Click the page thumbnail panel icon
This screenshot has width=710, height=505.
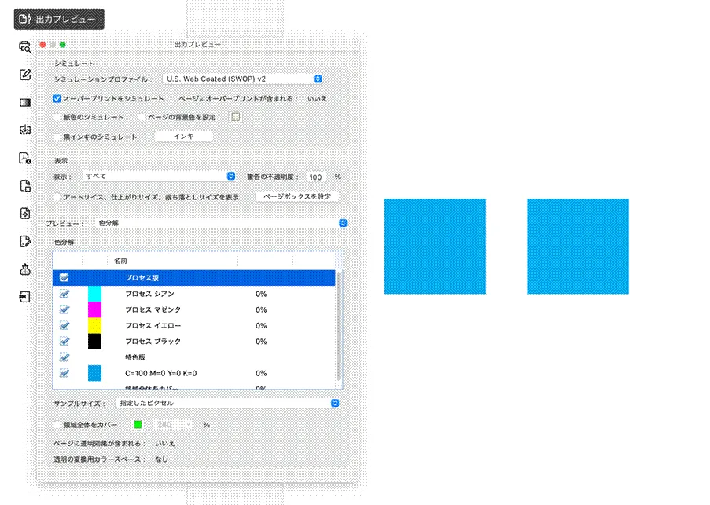pyautogui.click(x=24, y=102)
